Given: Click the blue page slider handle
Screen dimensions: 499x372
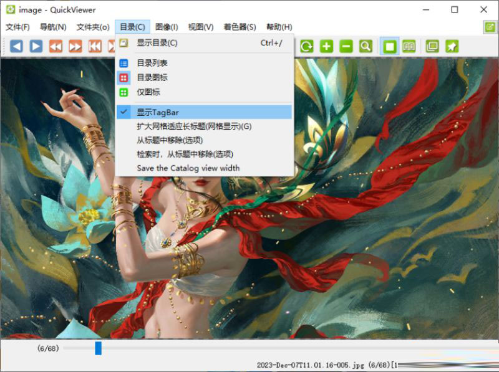Looking at the screenshot, I should click(99, 348).
